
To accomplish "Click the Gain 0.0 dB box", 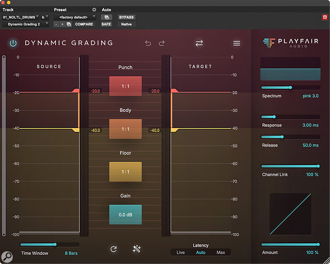I will (x=126, y=215).
